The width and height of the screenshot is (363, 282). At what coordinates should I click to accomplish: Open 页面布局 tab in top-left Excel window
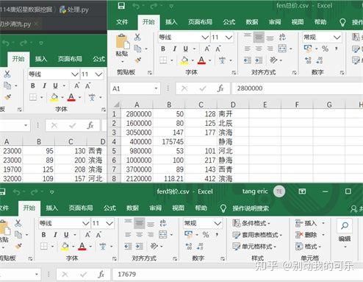pyautogui.click(x=70, y=59)
